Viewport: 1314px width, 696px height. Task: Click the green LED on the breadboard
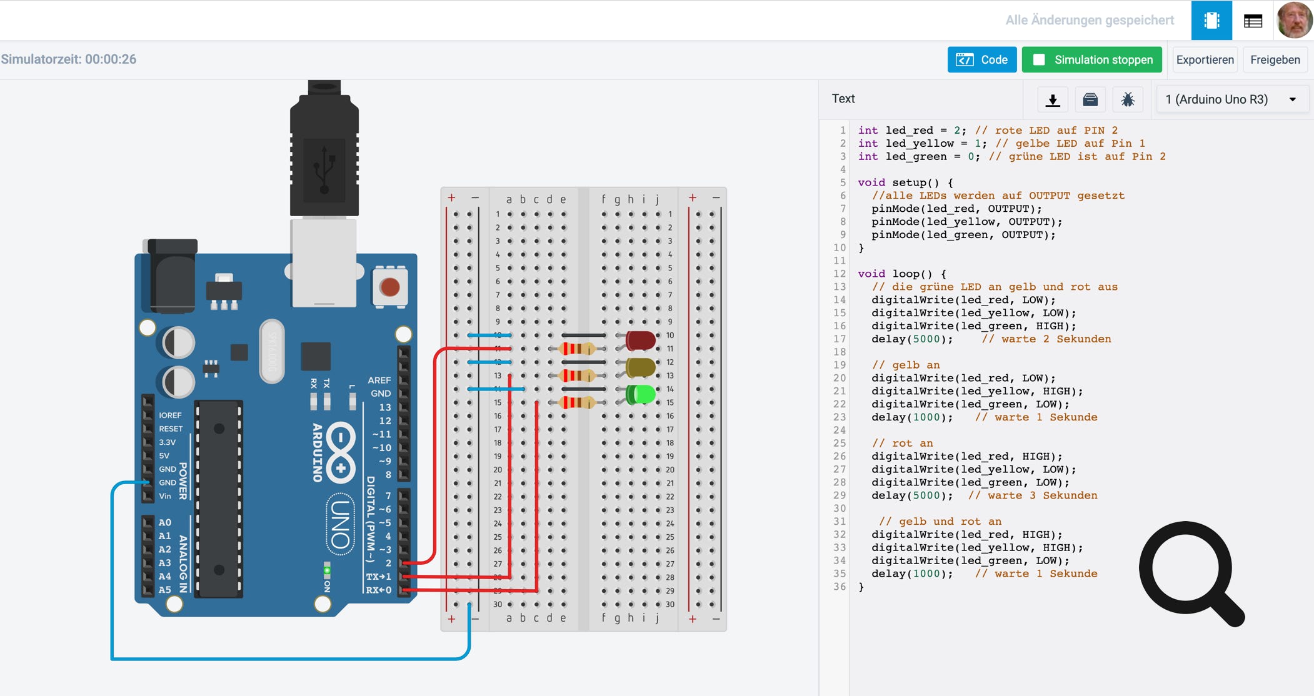point(640,394)
